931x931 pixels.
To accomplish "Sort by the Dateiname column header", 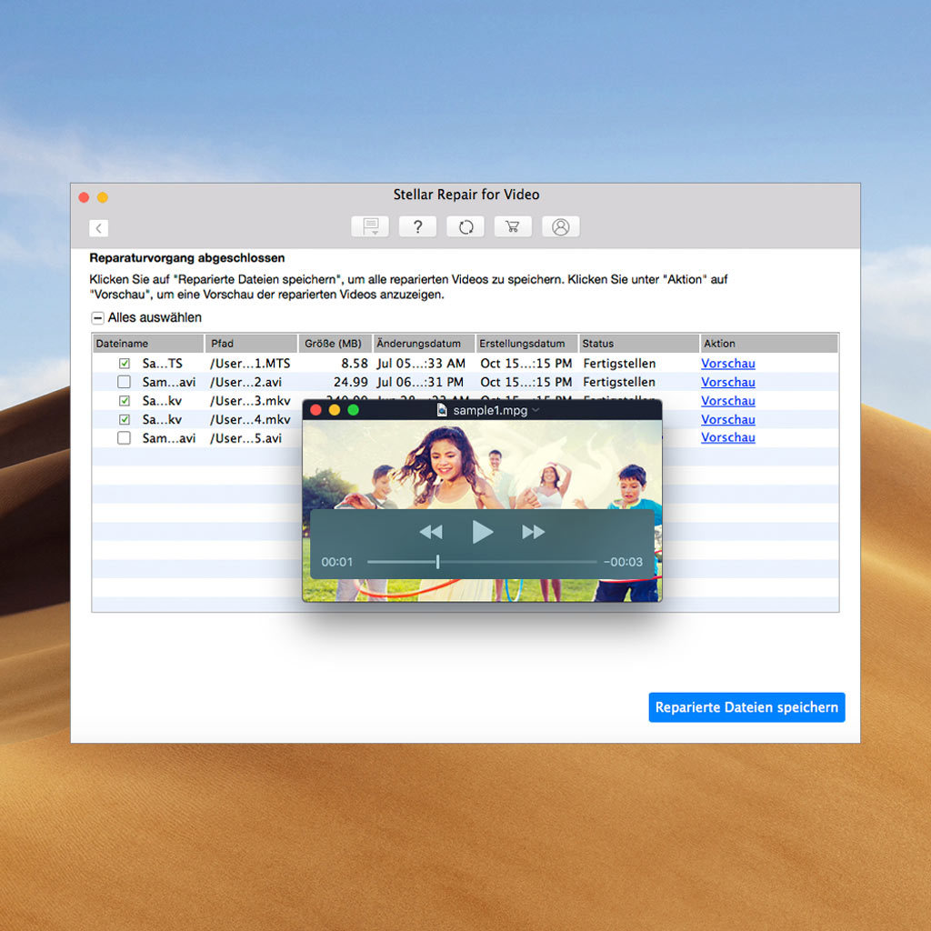I will click(x=148, y=343).
